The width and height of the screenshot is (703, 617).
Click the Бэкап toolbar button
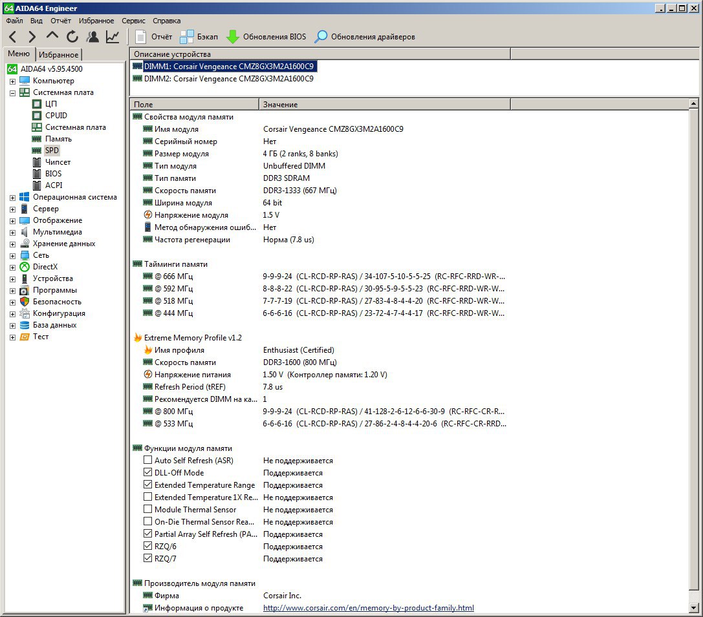click(199, 37)
